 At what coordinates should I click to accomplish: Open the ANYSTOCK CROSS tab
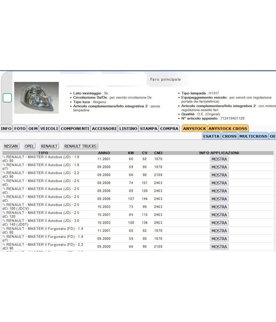click(228, 128)
